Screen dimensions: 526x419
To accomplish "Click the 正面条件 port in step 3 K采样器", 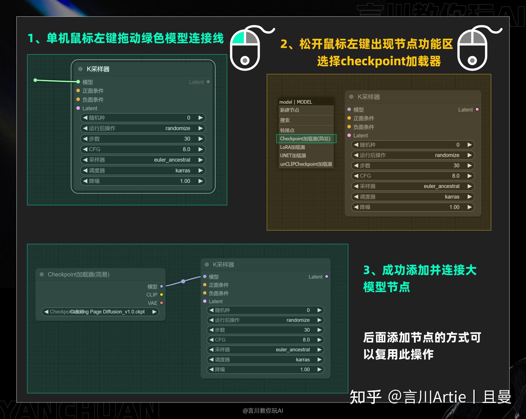I will [x=205, y=285].
